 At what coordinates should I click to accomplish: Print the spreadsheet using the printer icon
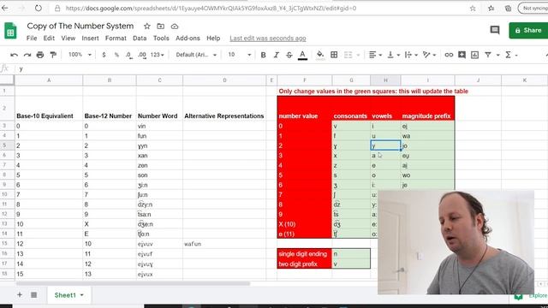tap(40, 55)
